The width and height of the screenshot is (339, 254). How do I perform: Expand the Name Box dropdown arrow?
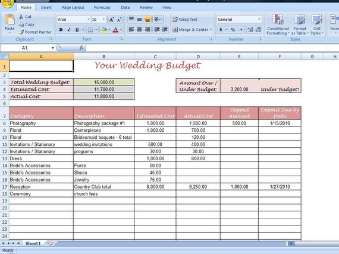(x=52, y=47)
